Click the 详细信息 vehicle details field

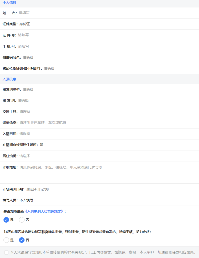coord(100,123)
